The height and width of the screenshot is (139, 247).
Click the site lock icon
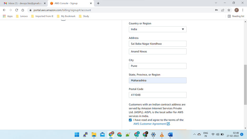[30, 10]
